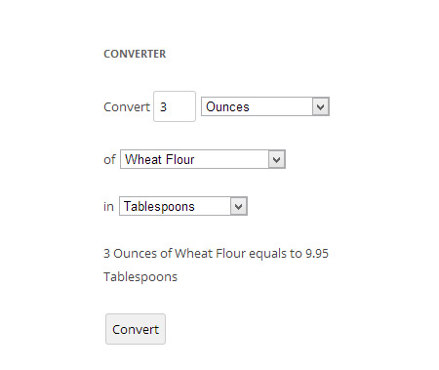Open the Ounces unit dropdown
This screenshot has height=370, width=439.
click(x=265, y=106)
